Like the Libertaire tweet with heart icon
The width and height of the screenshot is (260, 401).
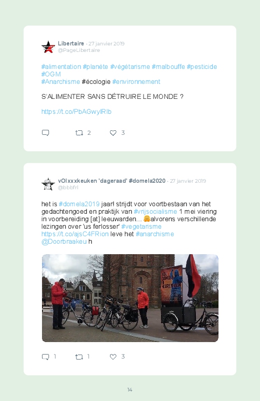pyautogui.click(x=113, y=133)
